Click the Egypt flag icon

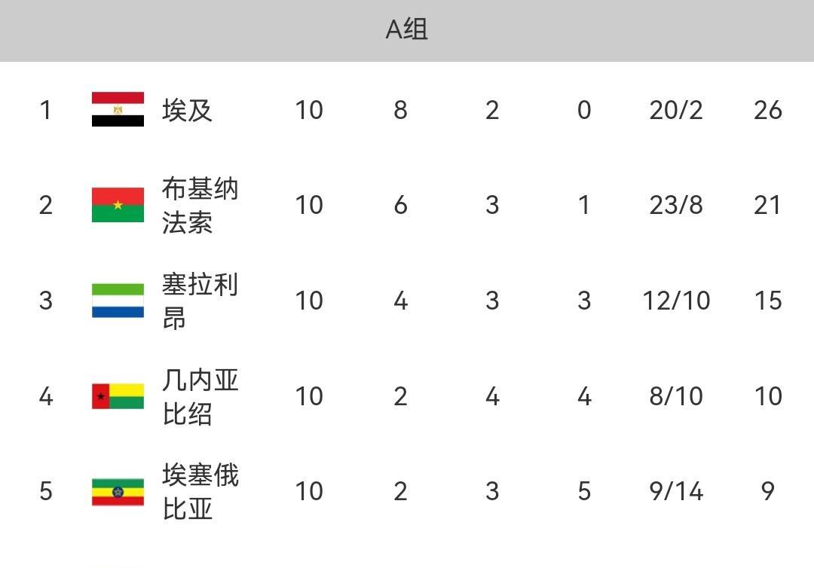tap(118, 110)
